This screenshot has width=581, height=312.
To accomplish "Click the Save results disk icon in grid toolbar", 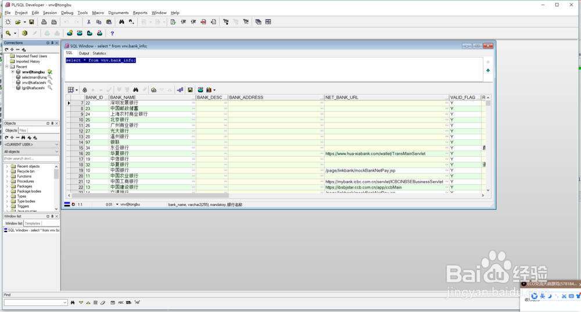I will tap(190, 90).
